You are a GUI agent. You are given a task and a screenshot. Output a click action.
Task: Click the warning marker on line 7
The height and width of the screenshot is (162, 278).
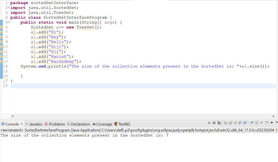point(1,32)
